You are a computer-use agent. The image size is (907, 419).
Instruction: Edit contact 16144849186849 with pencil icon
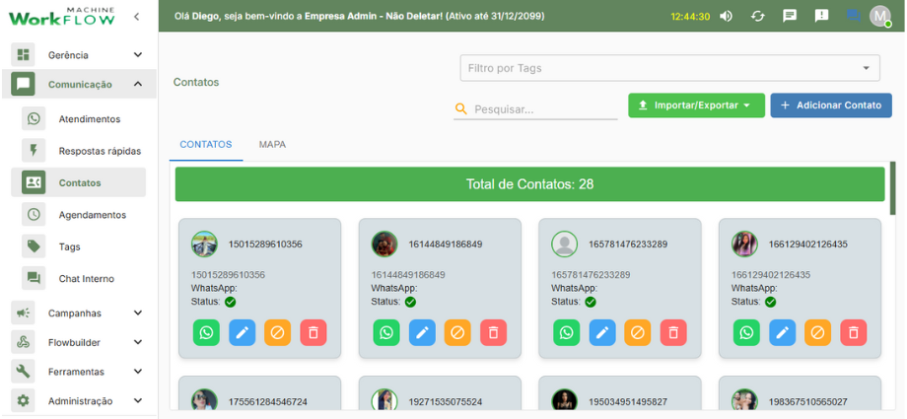(x=422, y=333)
